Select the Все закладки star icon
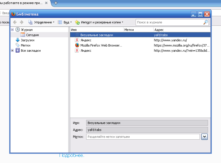This screenshot has width=221, height=163. pyautogui.click(x=18, y=50)
